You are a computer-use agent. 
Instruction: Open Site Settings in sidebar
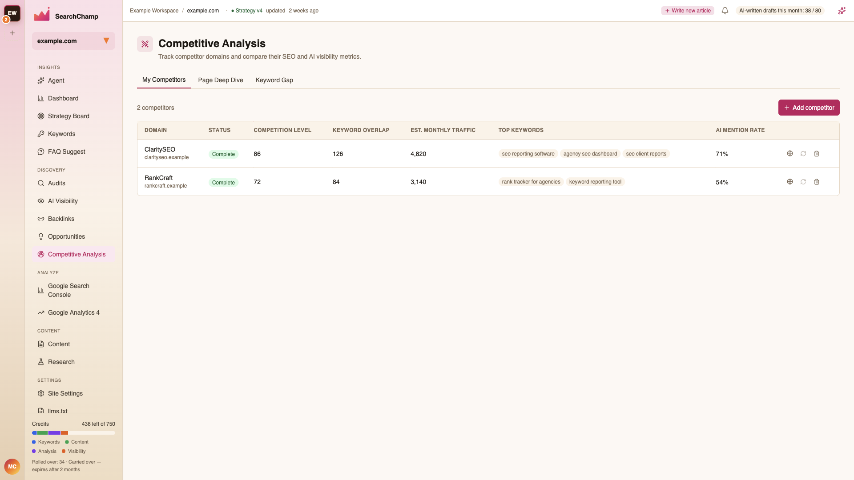[x=73, y=393]
